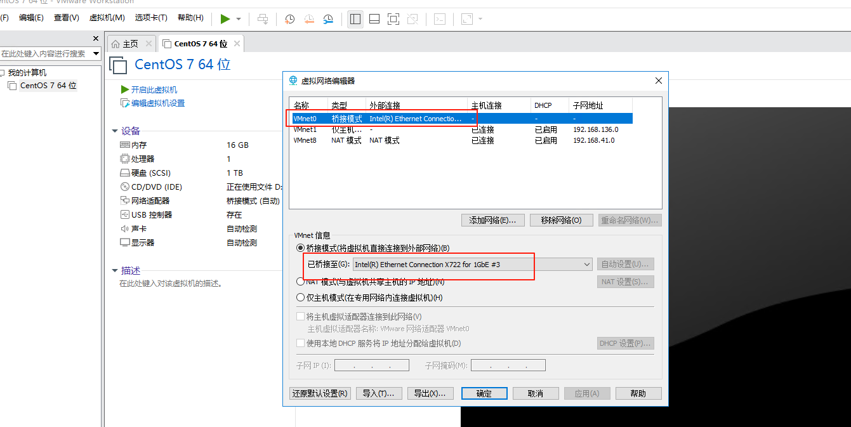Open the 选项卡(T) menu
The width and height of the screenshot is (851, 427).
[151, 18]
